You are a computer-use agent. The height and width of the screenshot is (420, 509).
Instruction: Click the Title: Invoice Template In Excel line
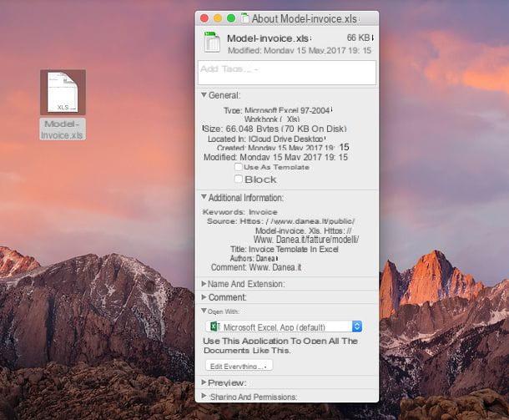285,249
